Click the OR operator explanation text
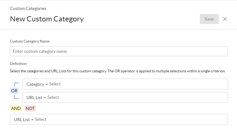The width and height of the screenshot is (237, 136). (x=167, y=71)
